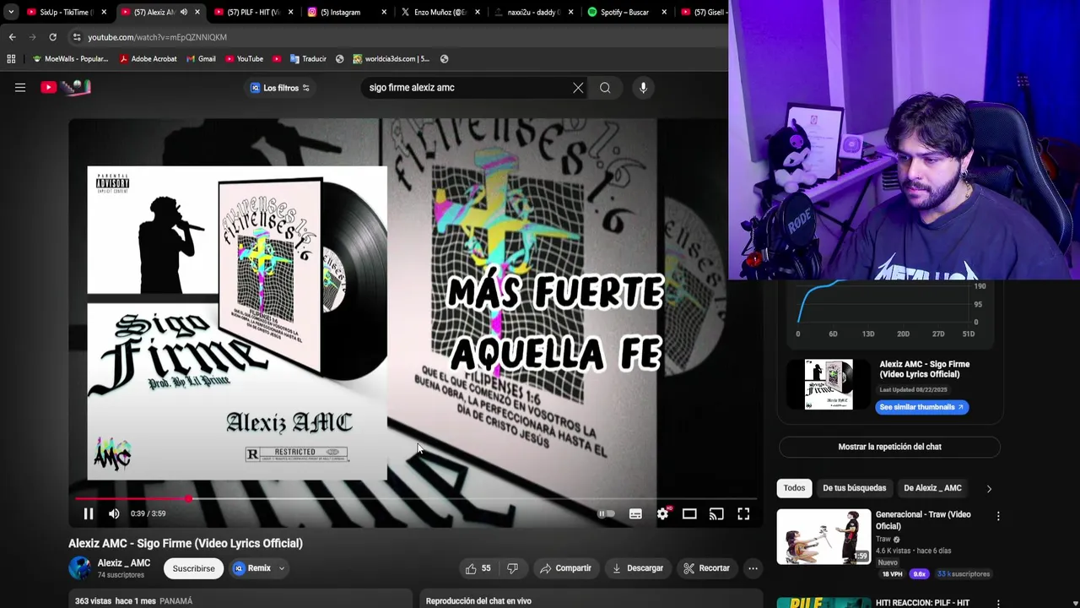The width and height of the screenshot is (1080, 608).
Task: Select the De Alexiz _ AMC chip
Action: 932,488
